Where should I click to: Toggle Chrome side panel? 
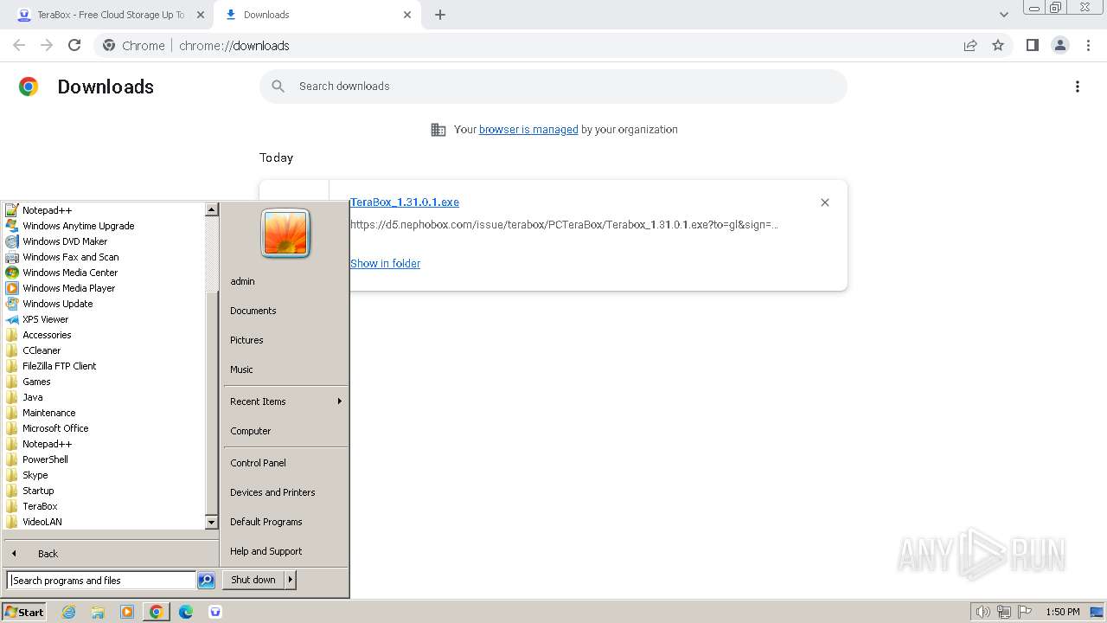coord(1032,45)
